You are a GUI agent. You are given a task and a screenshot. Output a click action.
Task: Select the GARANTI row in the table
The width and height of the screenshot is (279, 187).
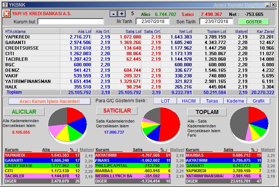click(139, 43)
